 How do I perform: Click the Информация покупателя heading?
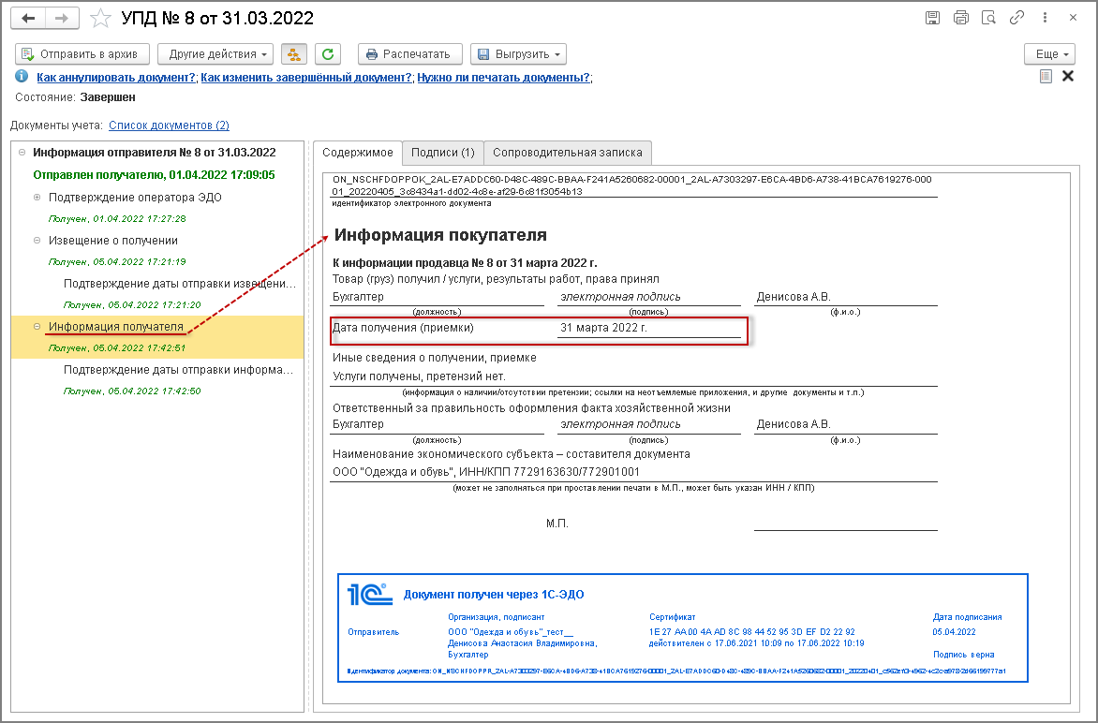pos(440,235)
